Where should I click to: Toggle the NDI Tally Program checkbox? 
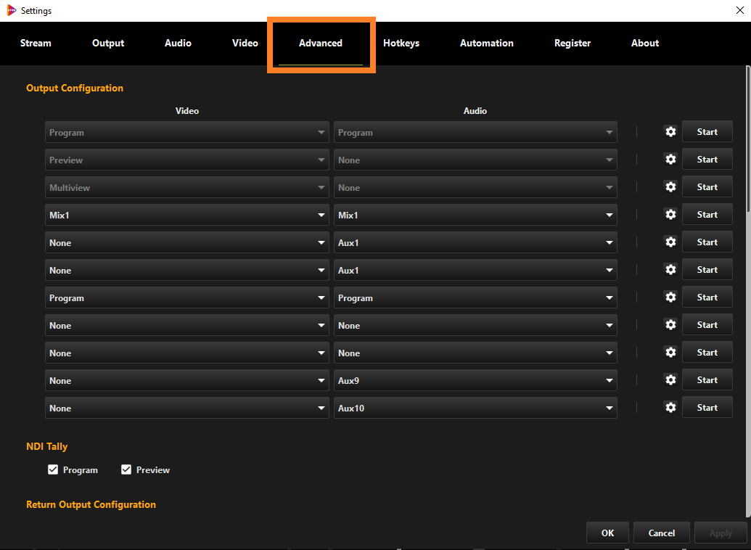(53, 469)
